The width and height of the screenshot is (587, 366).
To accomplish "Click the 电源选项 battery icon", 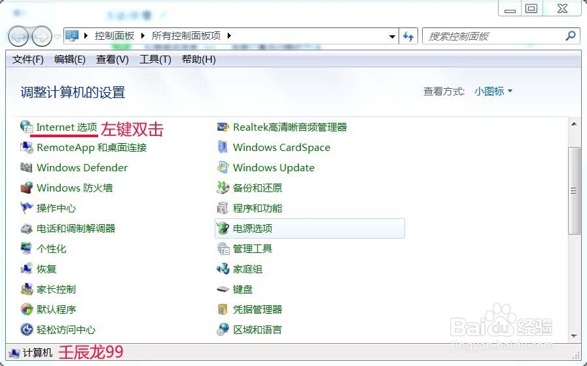I will click(x=222, y=228).
